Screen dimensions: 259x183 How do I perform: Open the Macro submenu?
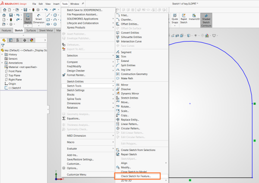pyautogui.click(x=88, y=142)
